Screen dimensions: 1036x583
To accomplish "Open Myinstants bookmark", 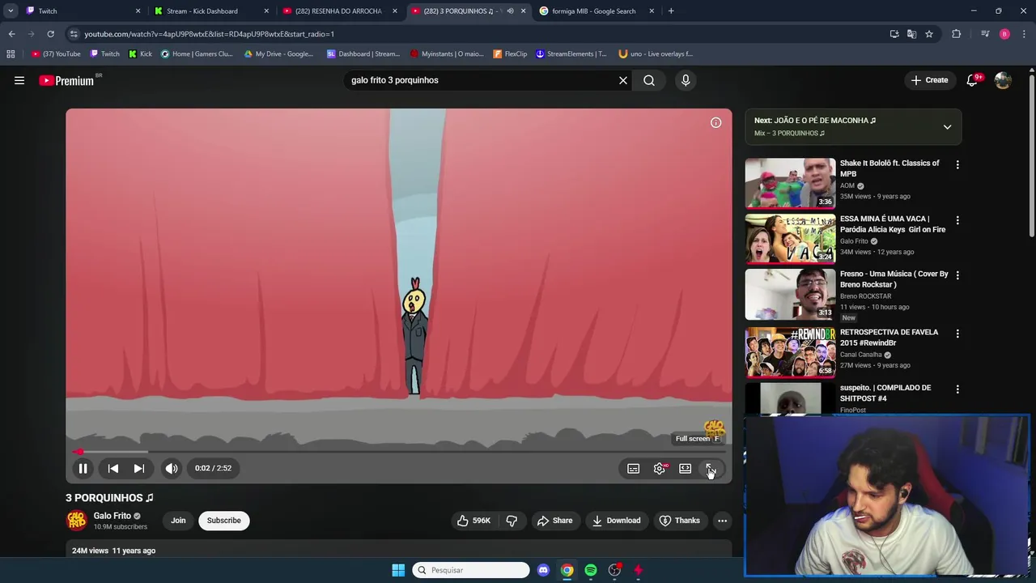I will 447,54.
